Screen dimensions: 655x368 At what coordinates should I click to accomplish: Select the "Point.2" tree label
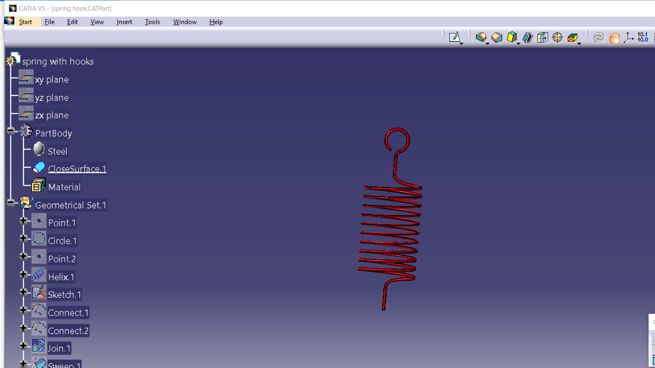(62, 259)
